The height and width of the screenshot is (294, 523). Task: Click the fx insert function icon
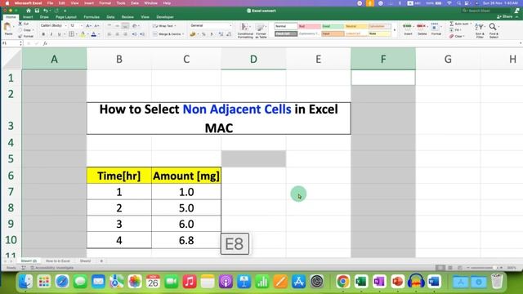pos(45,43)
